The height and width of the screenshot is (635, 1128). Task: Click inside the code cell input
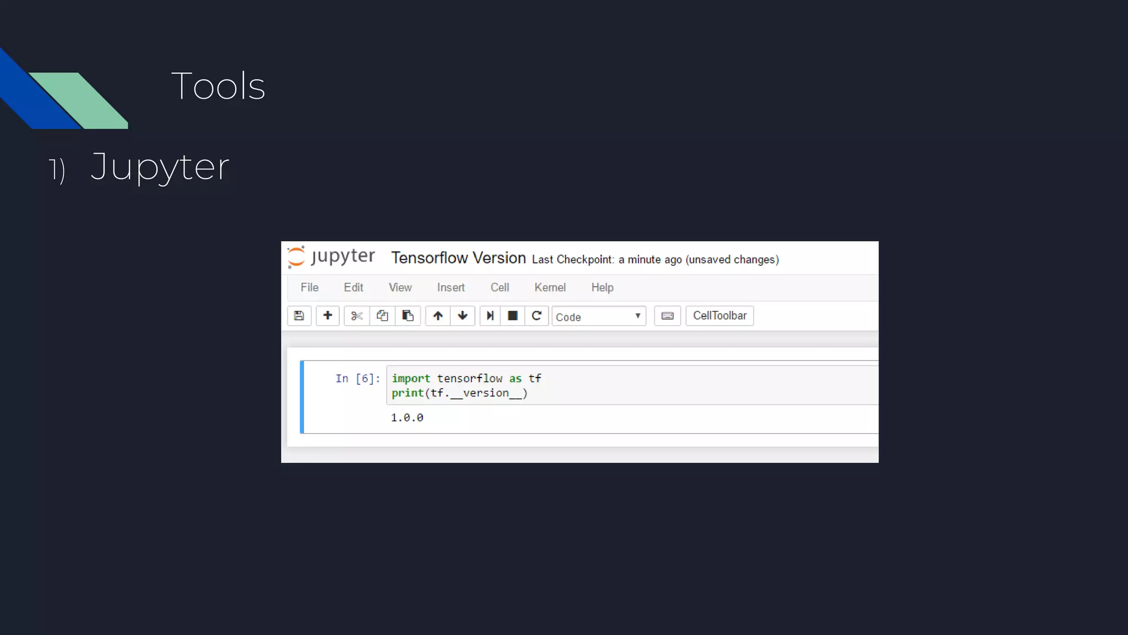[x=632, y=385]
